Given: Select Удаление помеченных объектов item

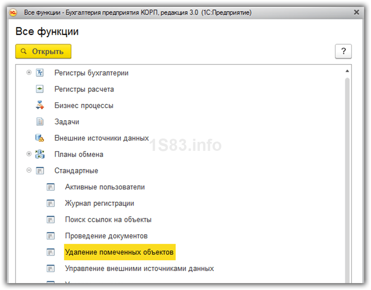Looking at the screenshot, I should point(120,252).
